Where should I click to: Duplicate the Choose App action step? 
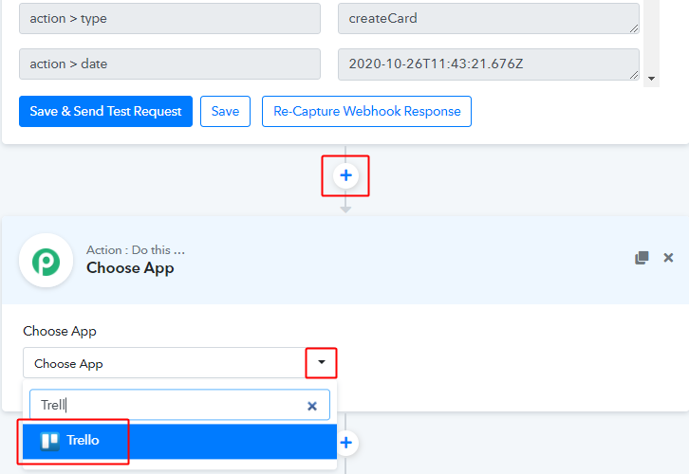click(642, 258)
